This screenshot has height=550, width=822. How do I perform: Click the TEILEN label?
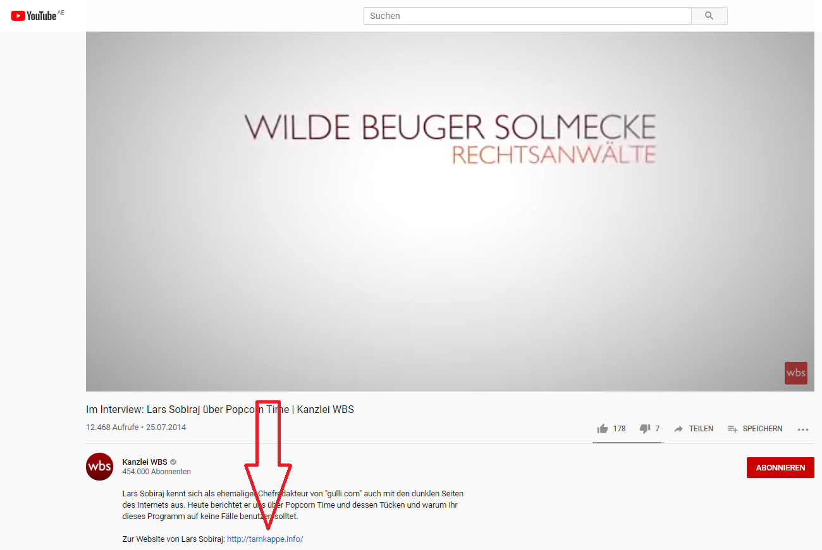click(x=701, y=429)
